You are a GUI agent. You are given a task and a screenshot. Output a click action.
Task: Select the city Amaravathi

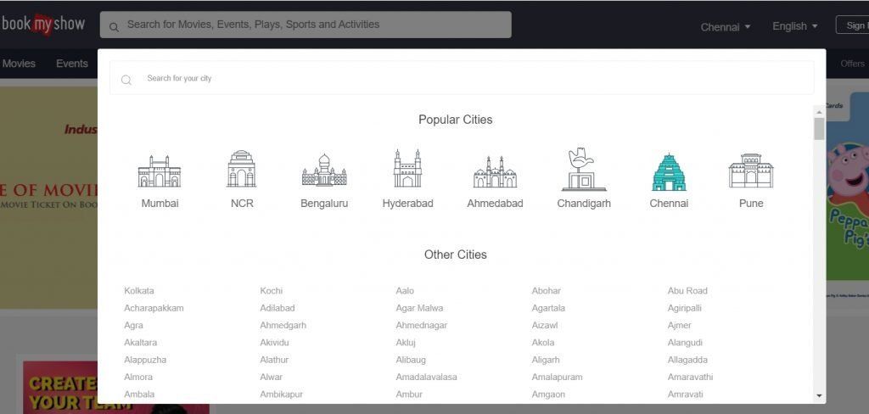pos(690,377)
